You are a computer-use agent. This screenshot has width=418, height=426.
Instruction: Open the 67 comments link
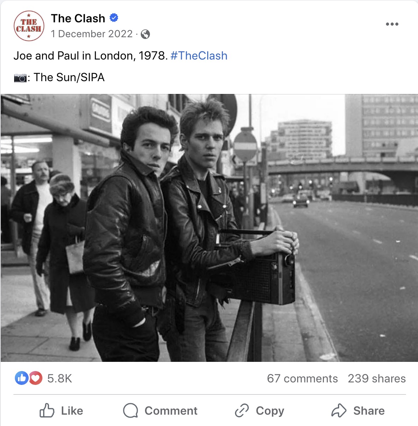(x=302, y=379)
